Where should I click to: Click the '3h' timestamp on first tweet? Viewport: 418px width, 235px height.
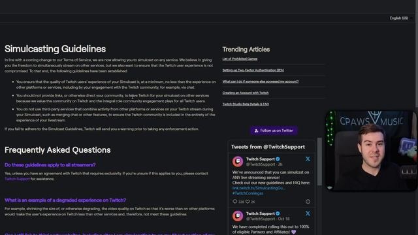[280, 164]
